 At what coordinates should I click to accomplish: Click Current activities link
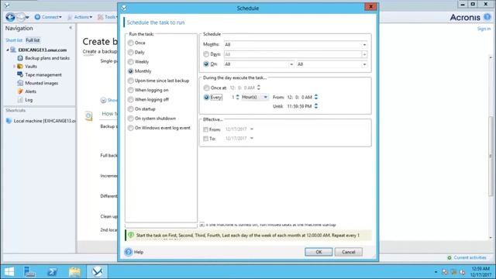point(470,258)
